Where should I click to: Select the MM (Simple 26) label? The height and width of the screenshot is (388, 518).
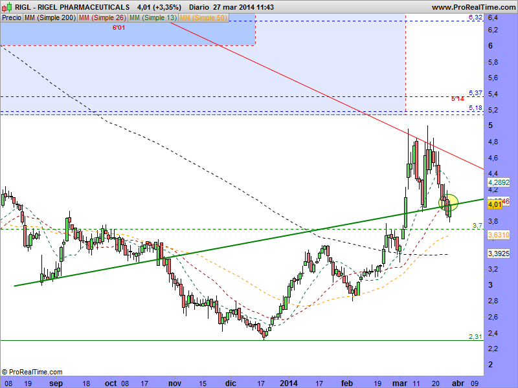click(x=102, y=18)
